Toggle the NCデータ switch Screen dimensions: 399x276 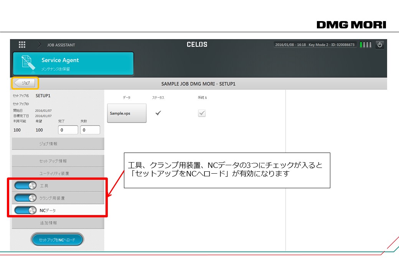click(25, 210)
